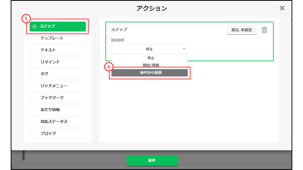The width and height of the screenshot is (303, 170).
Task: Click the plus icon beside リマインド
Action: pos(35,62)
